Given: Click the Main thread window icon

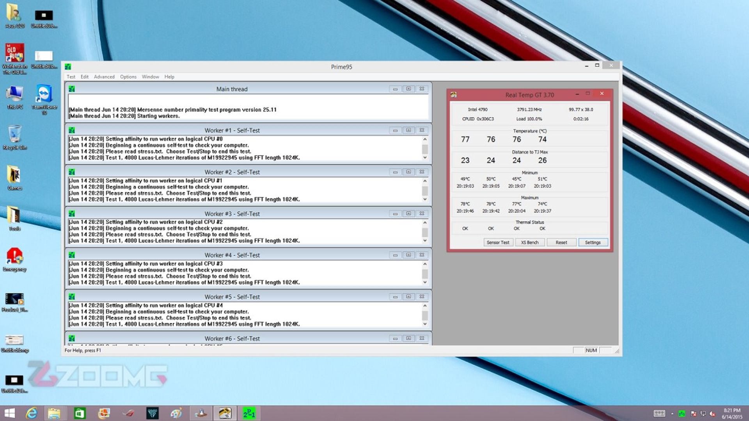Looking at the screenshot, I should tap(72, 89).
